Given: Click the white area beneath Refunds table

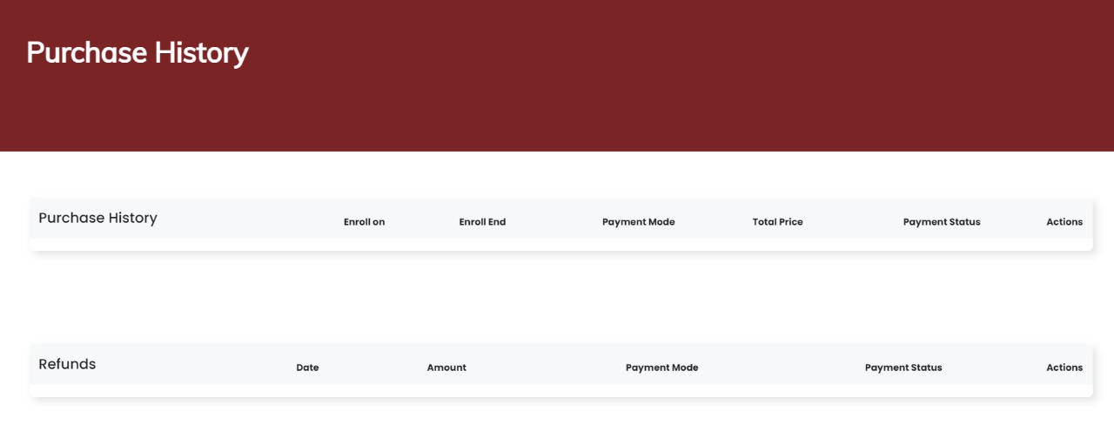Looking at the screenshot, I should pyautogui.click(x=557, y=413).
